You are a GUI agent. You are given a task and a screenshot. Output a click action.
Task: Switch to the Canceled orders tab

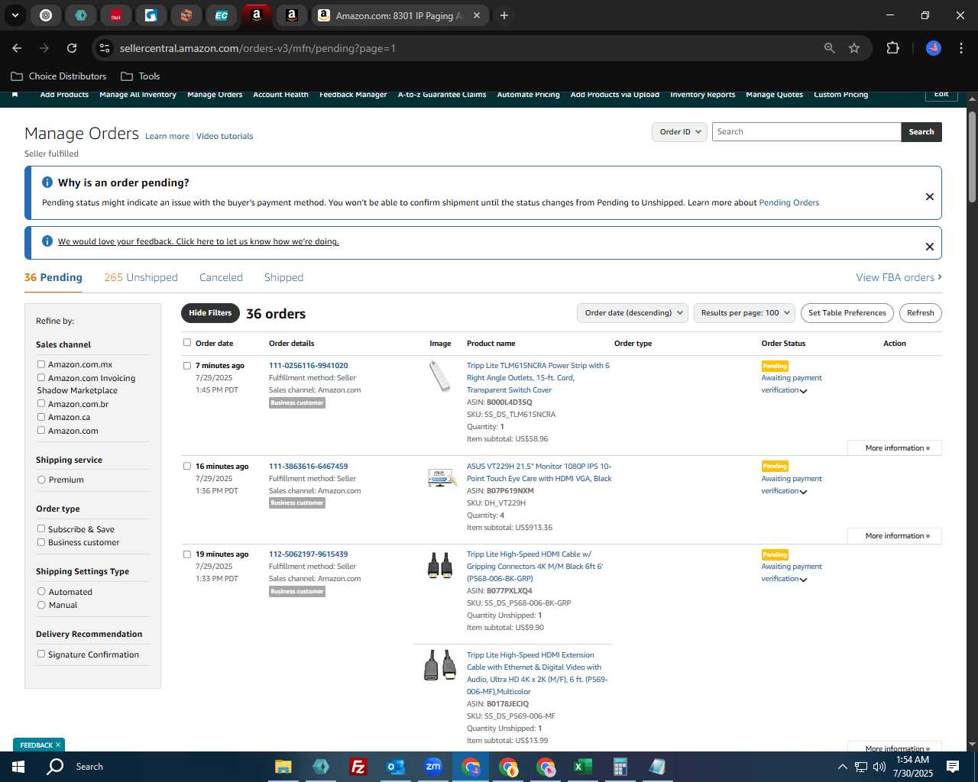[x=221, y=277]
